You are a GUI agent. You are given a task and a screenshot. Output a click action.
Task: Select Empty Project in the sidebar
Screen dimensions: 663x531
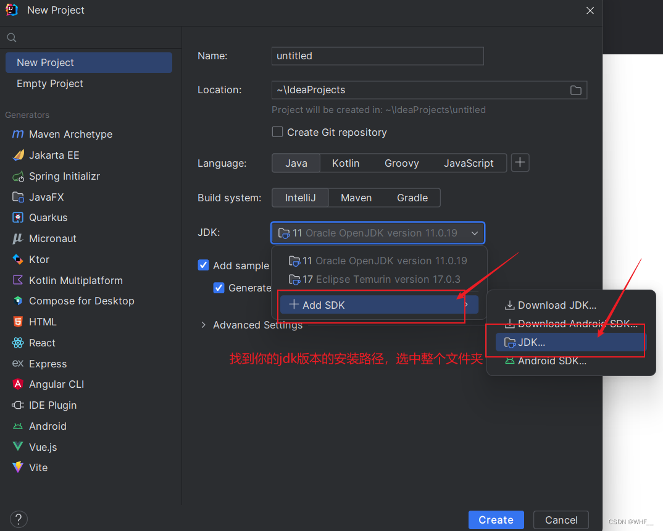pyautogui.click(x=89, y=84)
